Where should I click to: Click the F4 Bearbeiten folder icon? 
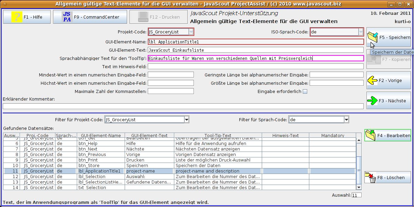click(371, 135)
